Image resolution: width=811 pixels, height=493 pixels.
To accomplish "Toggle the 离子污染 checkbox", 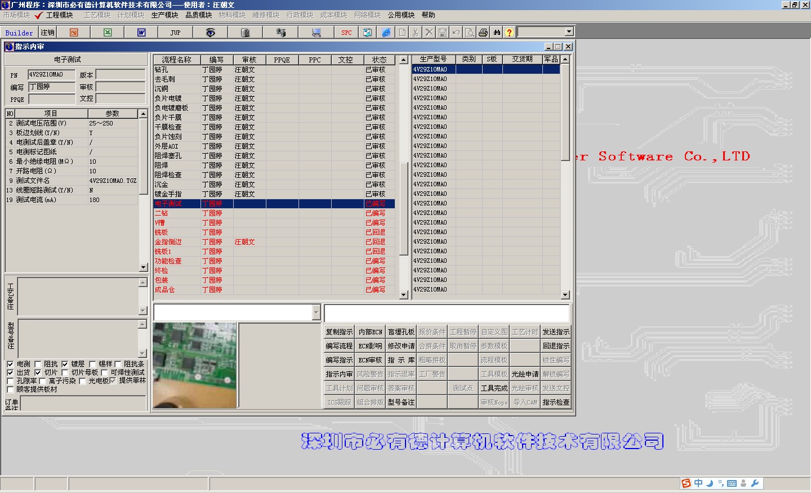I will point(42,381).
